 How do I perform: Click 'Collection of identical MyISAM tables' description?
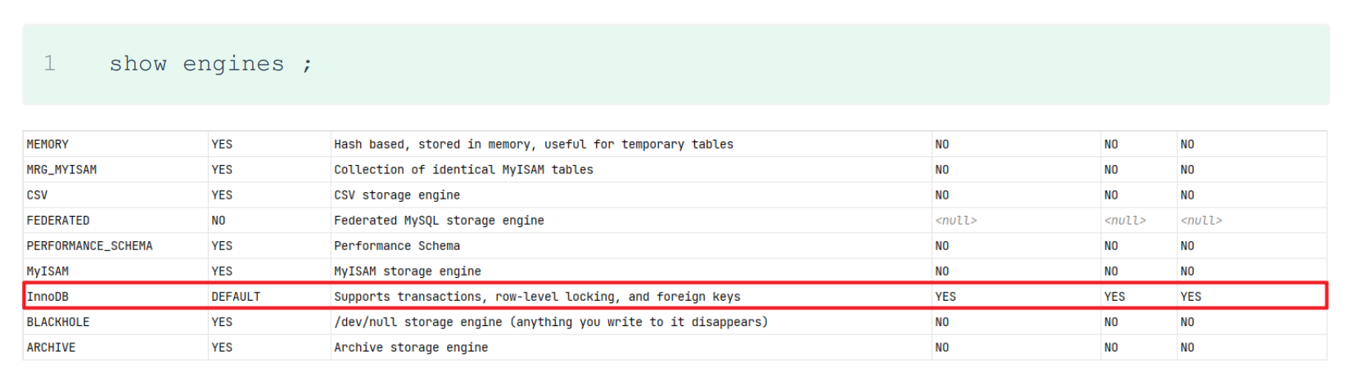click(x=463, y=170)
